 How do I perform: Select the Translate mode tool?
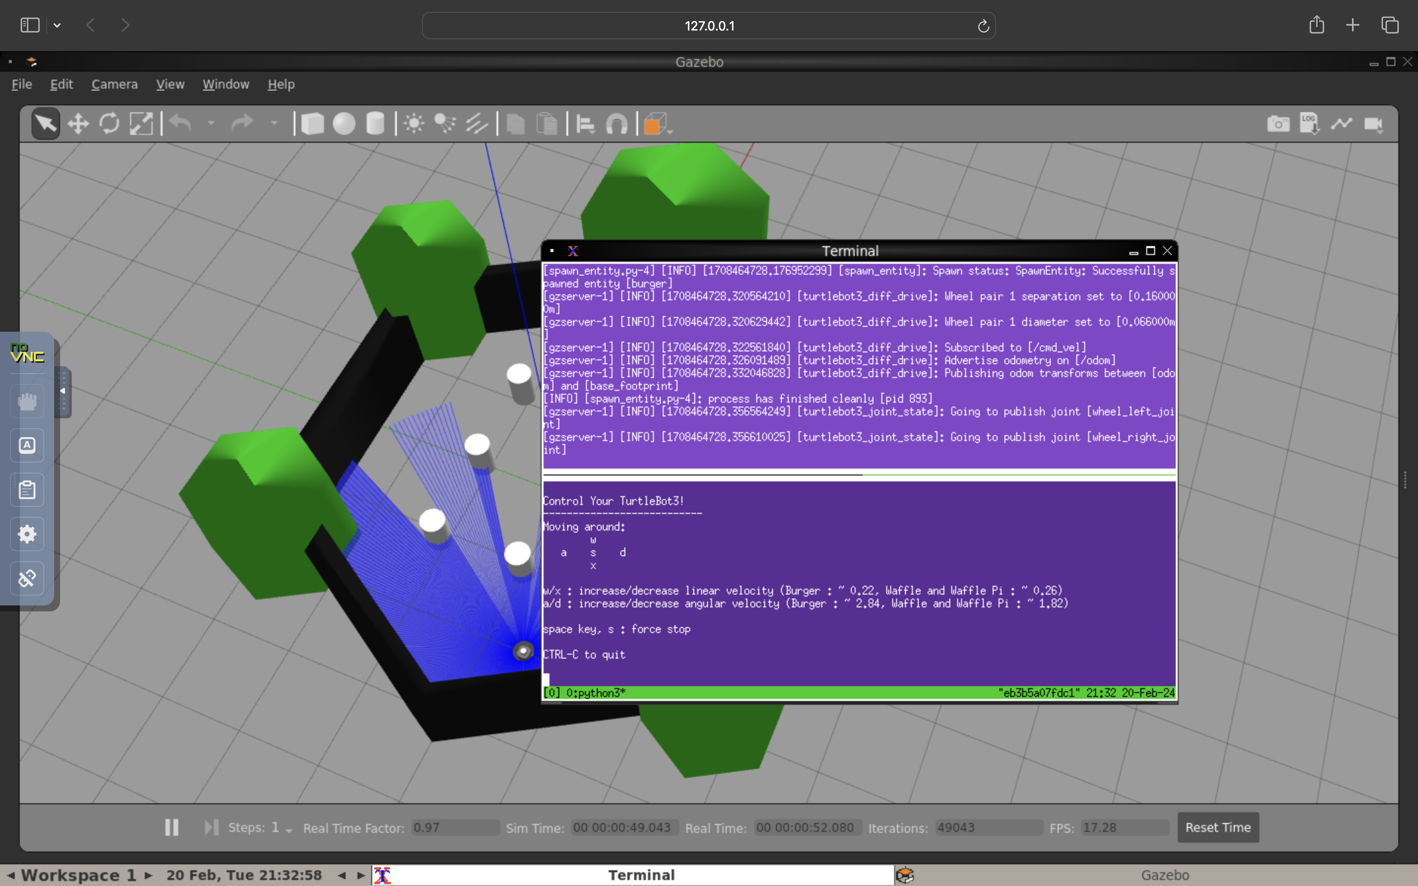coord(78,124)
